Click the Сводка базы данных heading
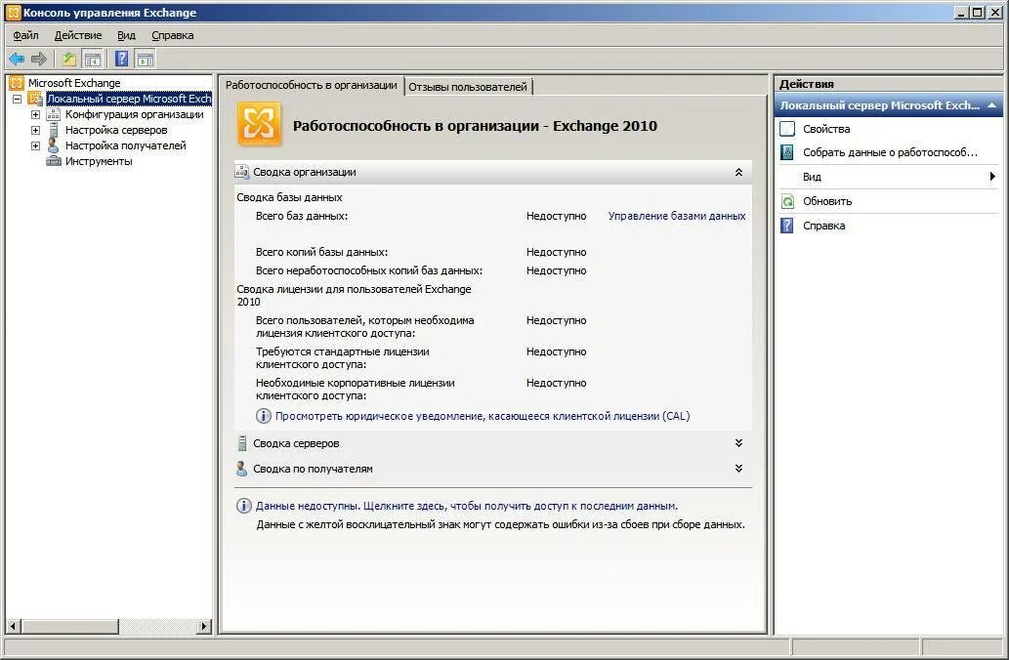Viewport: 1009px width, 660px height. [289, 197]
